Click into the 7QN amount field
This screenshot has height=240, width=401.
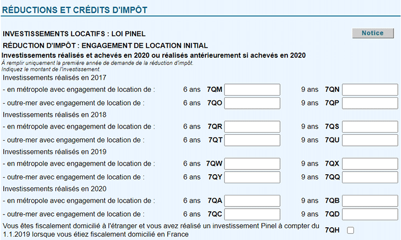click(370, 90)
